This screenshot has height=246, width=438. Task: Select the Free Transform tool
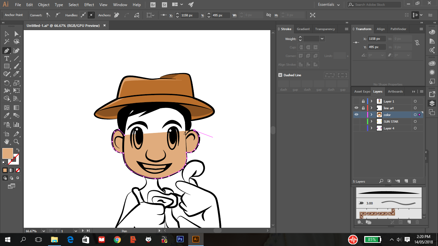[16, 91]
